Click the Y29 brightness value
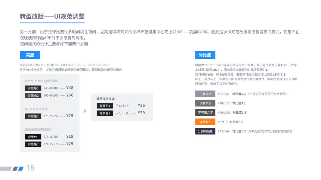 141,113
